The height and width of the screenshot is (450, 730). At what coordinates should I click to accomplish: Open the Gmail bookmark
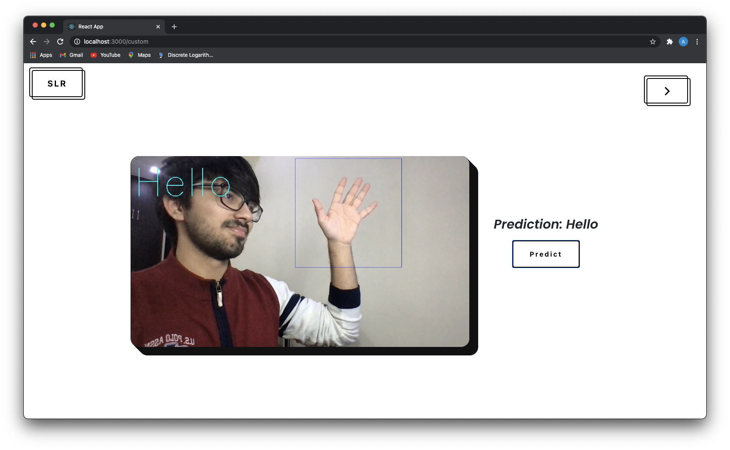point(71,55)
